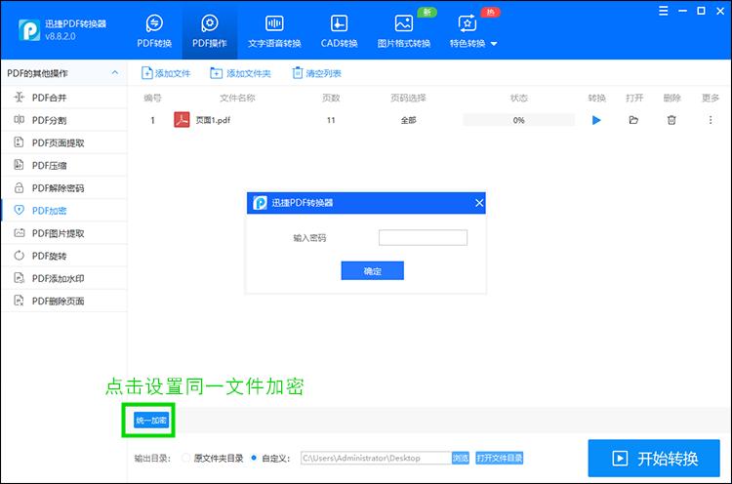Select the 原文件夹目录 radio button

(185, 458)
